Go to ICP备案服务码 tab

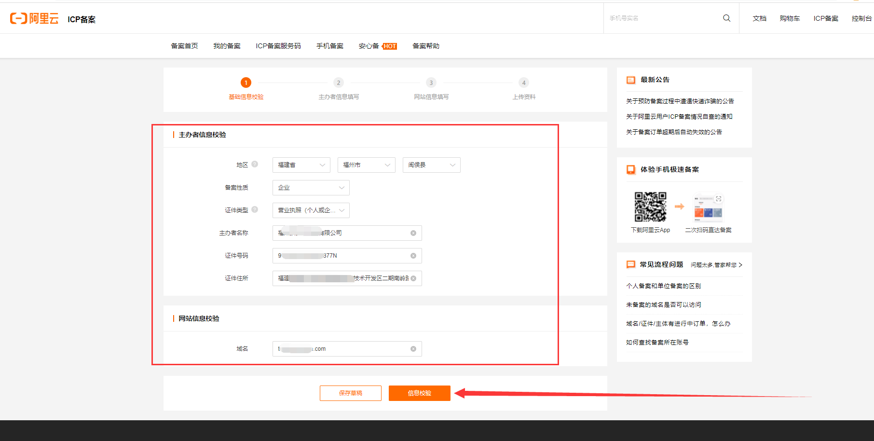pos(278,46)
